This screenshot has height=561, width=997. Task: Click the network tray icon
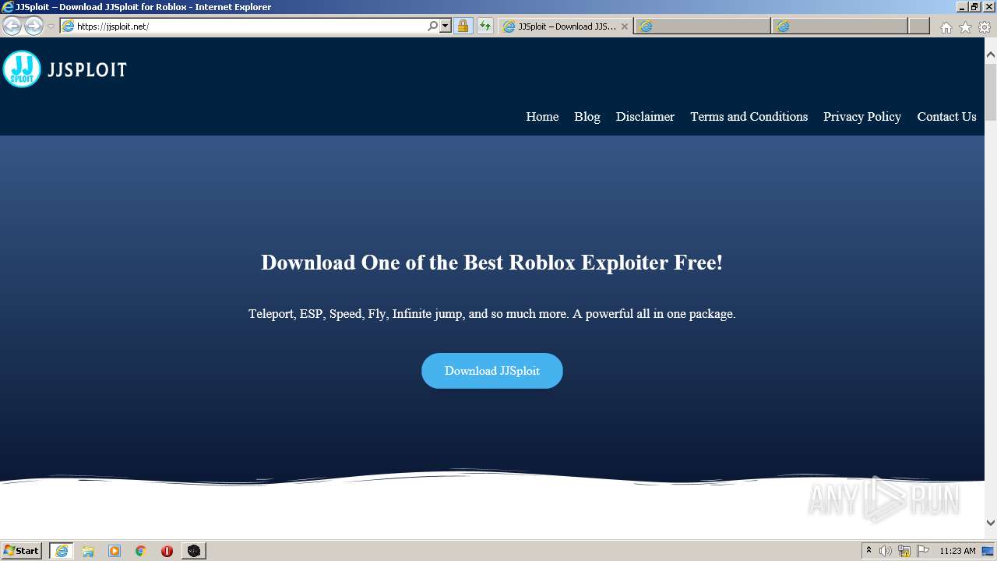[x=904, y=551]
